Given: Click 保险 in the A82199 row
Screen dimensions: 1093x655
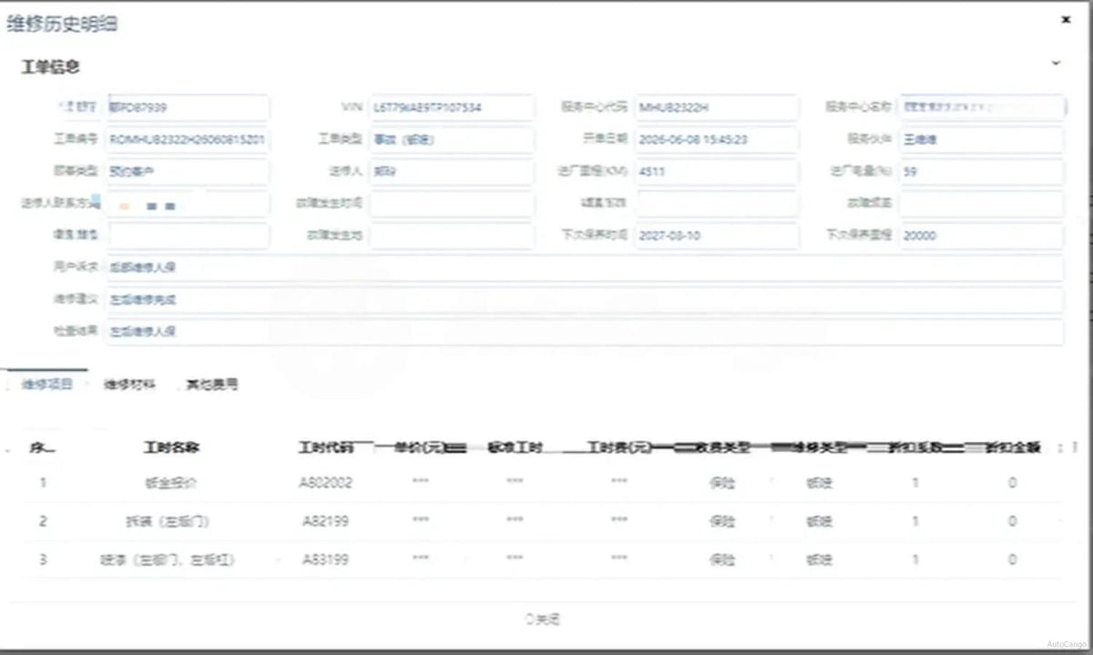Looking at the screenshot, I should tap(722, 521).
